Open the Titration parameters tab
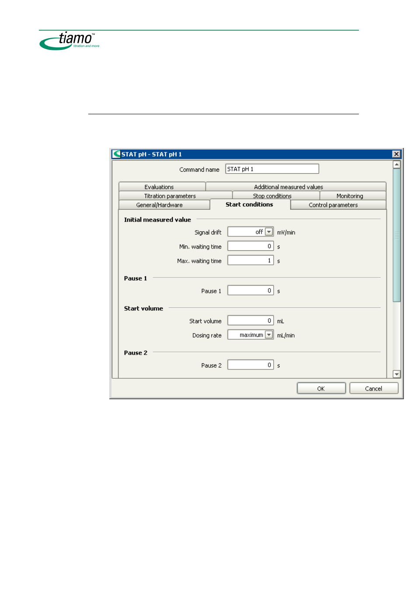 tap(175, 196)
